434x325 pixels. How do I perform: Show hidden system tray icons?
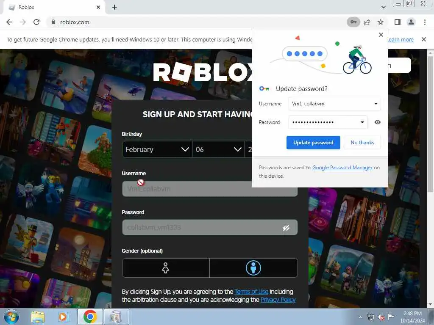pos(360,317)
